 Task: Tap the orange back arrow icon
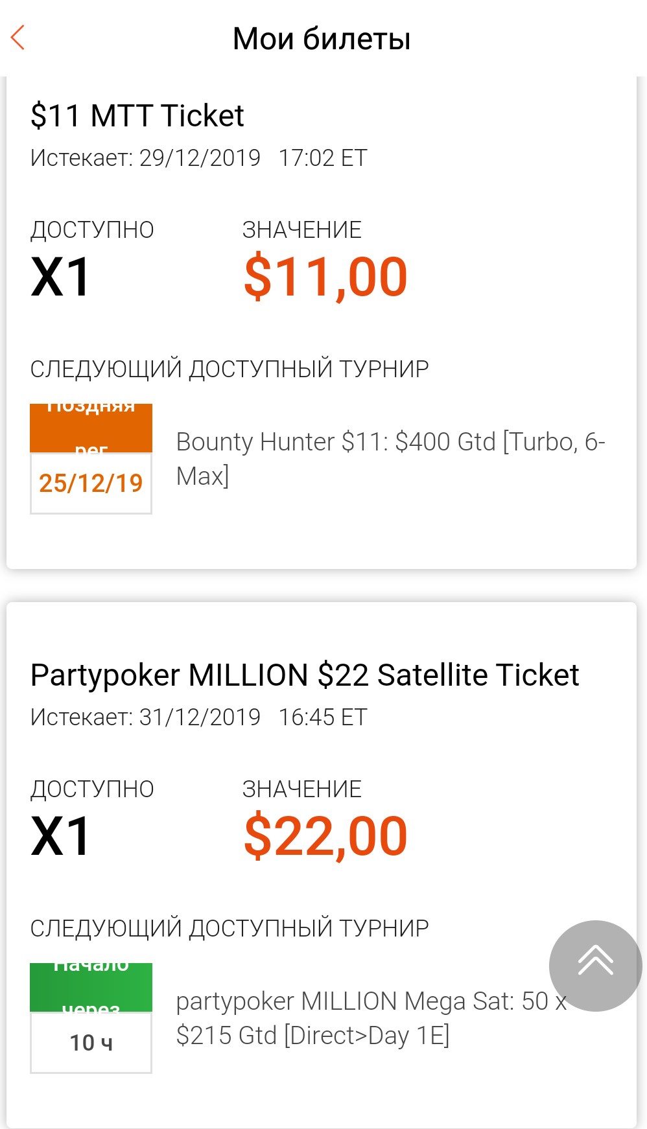pyautogui.click(x=18, y=38)
